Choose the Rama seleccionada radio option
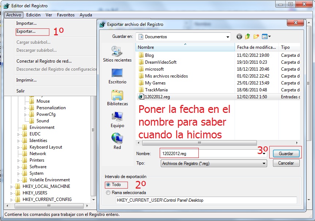 point(108,192)
